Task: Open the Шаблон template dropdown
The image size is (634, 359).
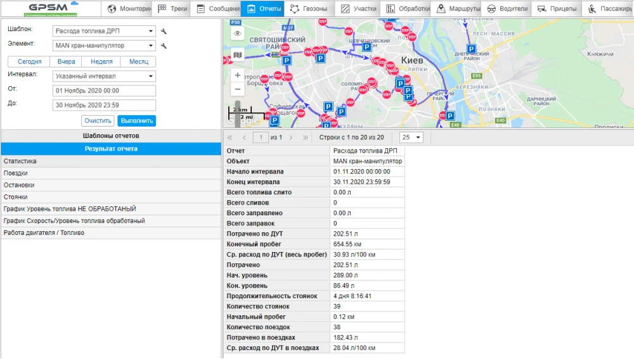Action: [104, 31]
